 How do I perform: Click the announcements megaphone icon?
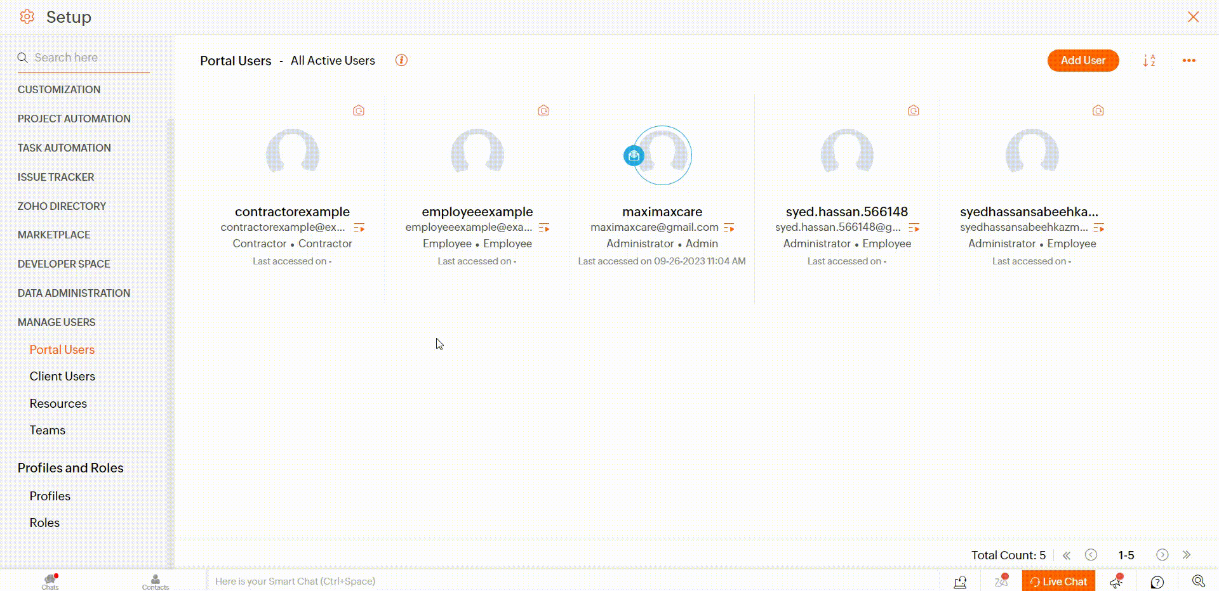tap(1116, 581)
